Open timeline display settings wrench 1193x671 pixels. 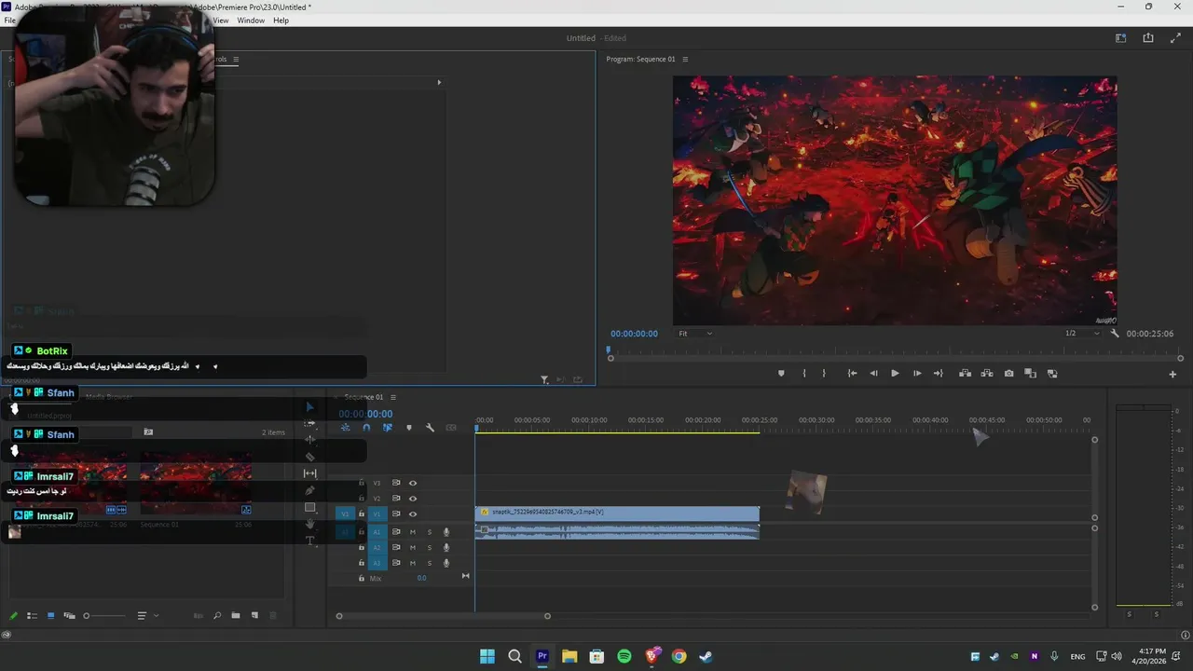[430, 428]
